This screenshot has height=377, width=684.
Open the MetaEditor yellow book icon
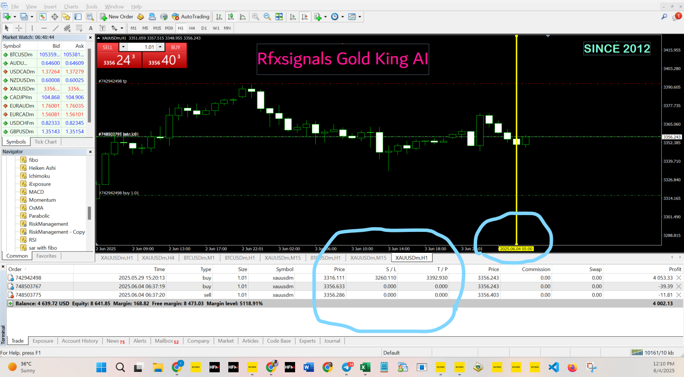click(140, 17)
